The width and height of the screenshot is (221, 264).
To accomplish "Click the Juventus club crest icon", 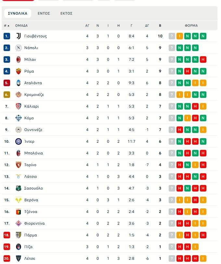I will [19, 36].
